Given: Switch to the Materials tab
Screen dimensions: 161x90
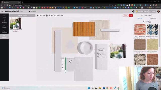Looking at the screenshot, I should point(140,18).
